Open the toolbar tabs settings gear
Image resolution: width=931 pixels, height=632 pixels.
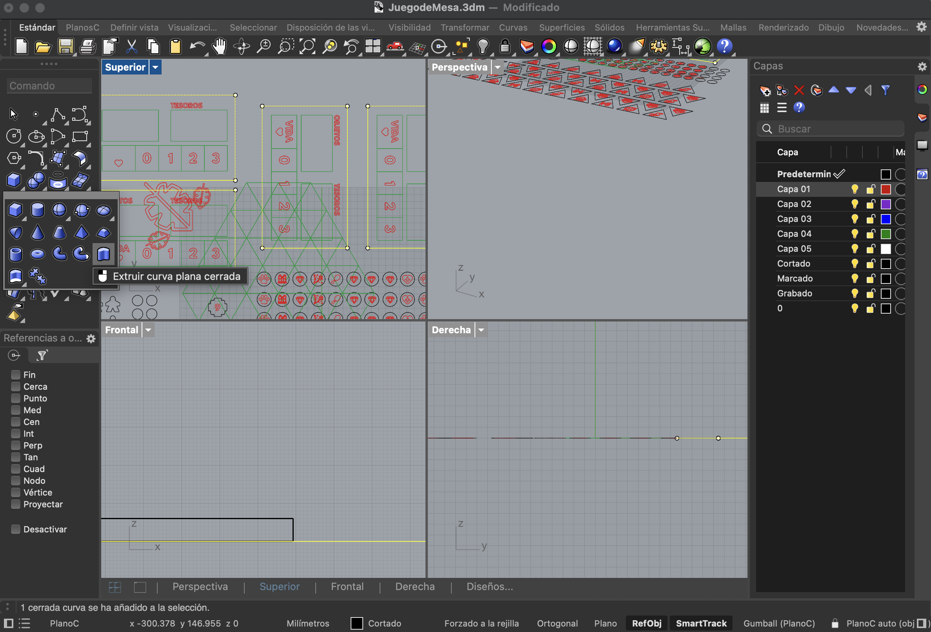point(921,27)
